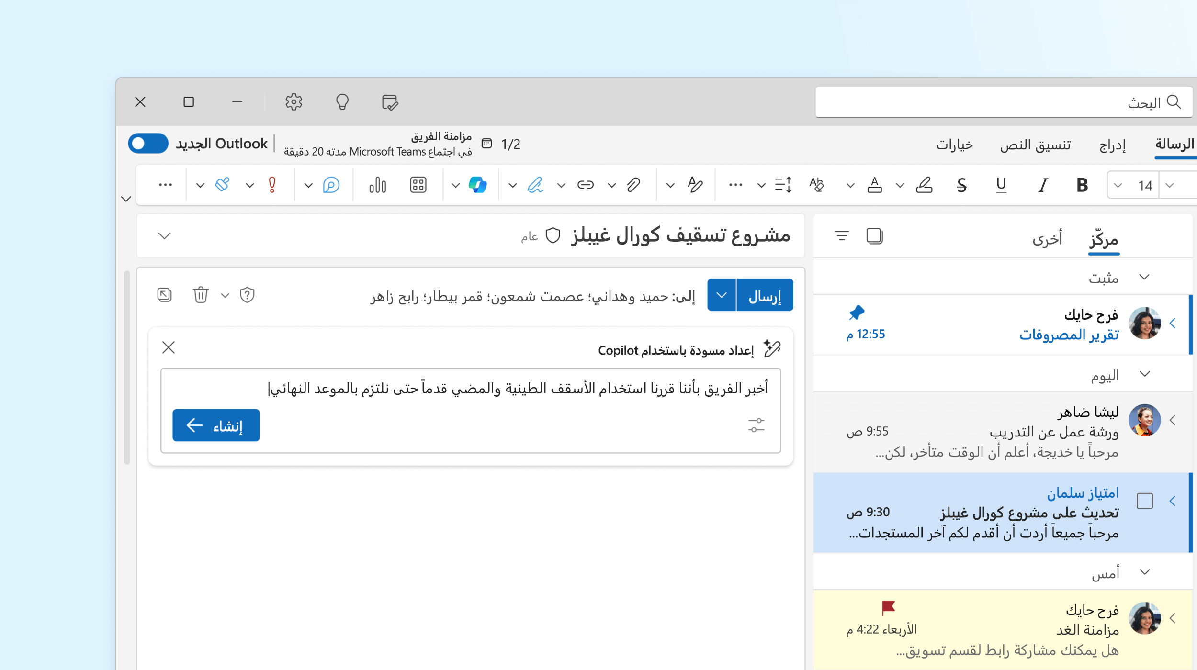
Task: Open the message list filter
Action: coord(842,236)
